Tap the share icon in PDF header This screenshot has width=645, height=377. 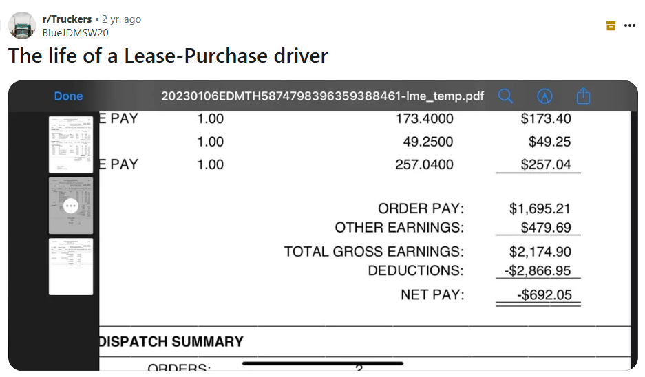pos(583,96)
